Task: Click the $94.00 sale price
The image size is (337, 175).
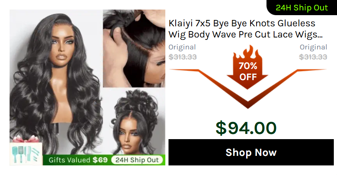Action: point(246,128)
